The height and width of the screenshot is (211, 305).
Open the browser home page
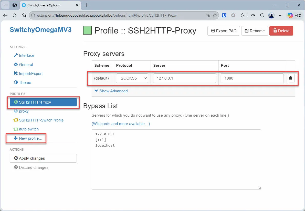(24, 15)
